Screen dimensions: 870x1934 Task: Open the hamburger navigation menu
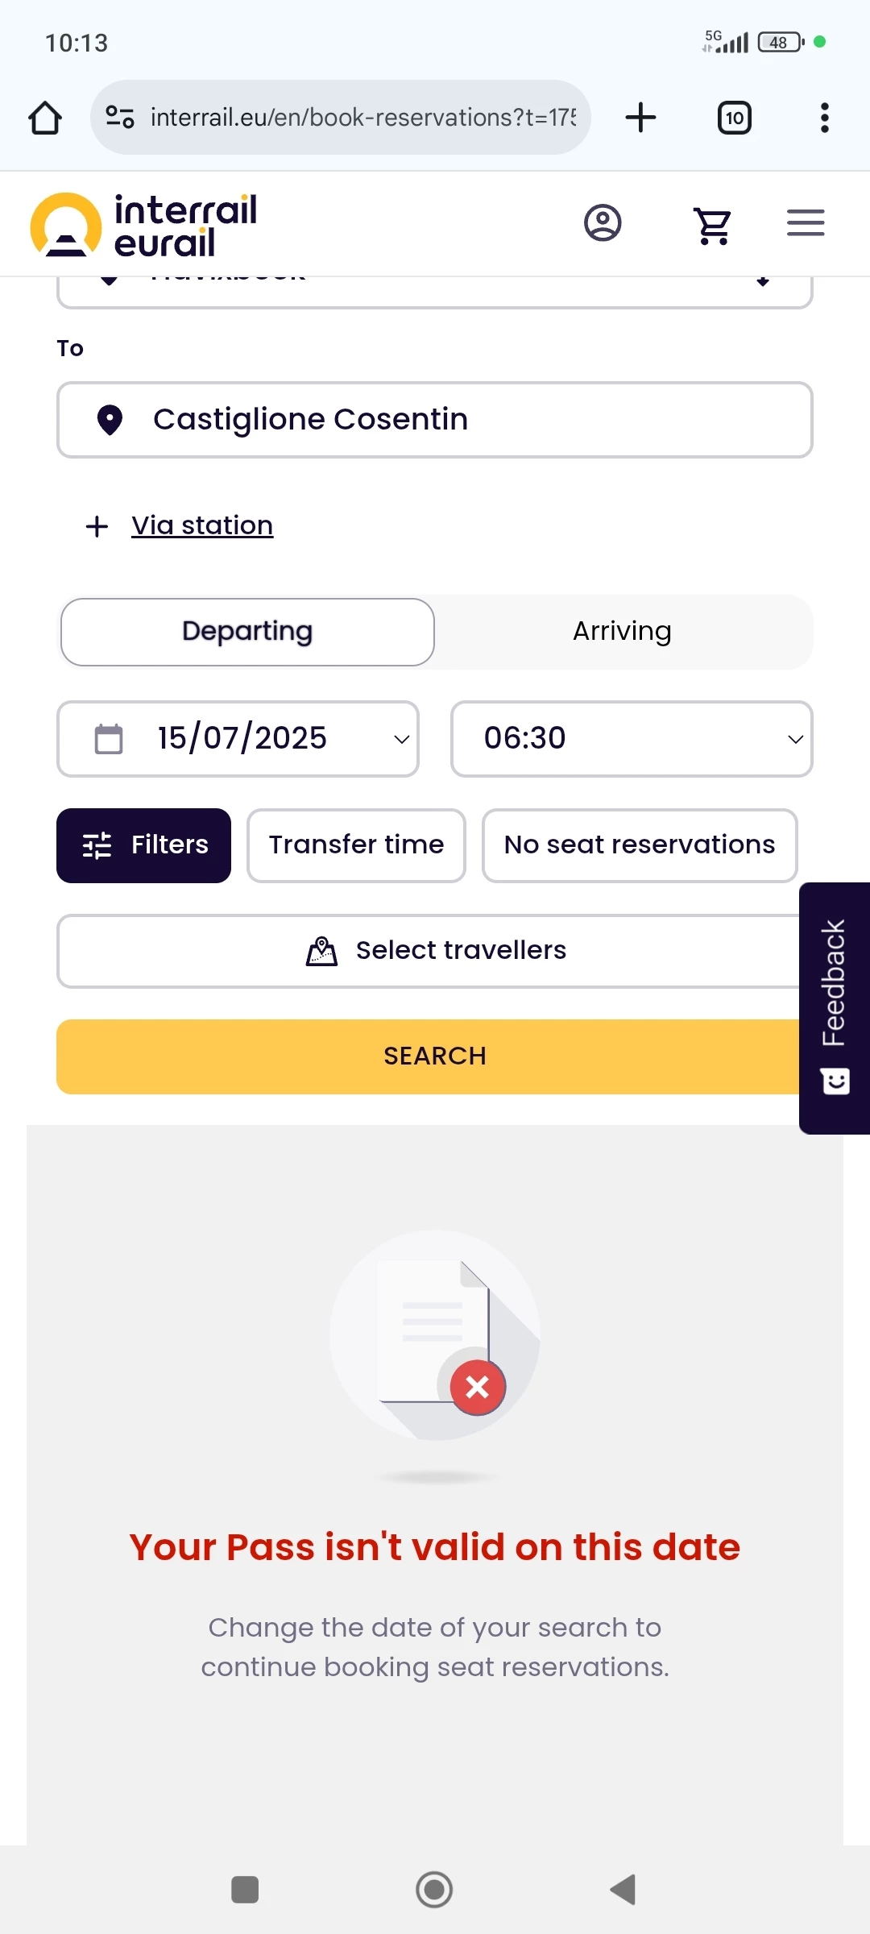point(806,223)
